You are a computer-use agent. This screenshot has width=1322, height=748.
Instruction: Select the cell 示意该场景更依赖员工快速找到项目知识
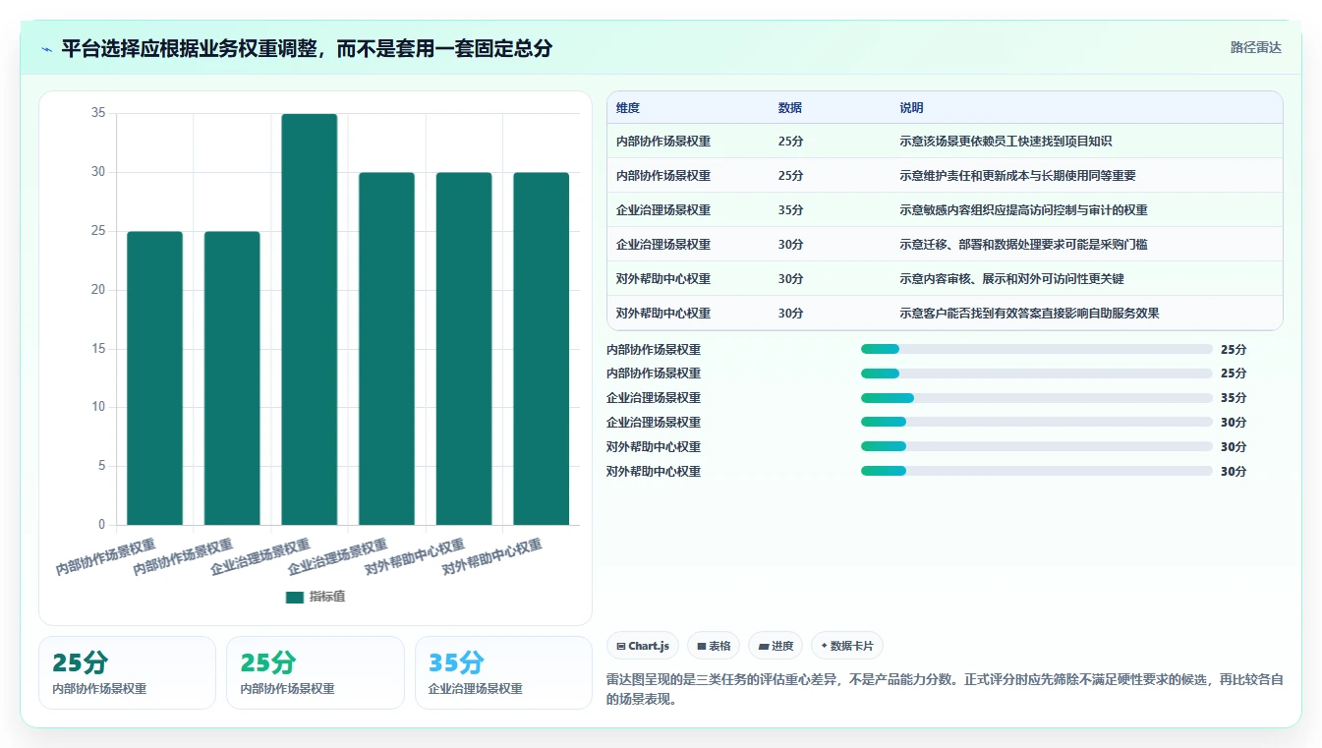click(x=1006, y=142)
